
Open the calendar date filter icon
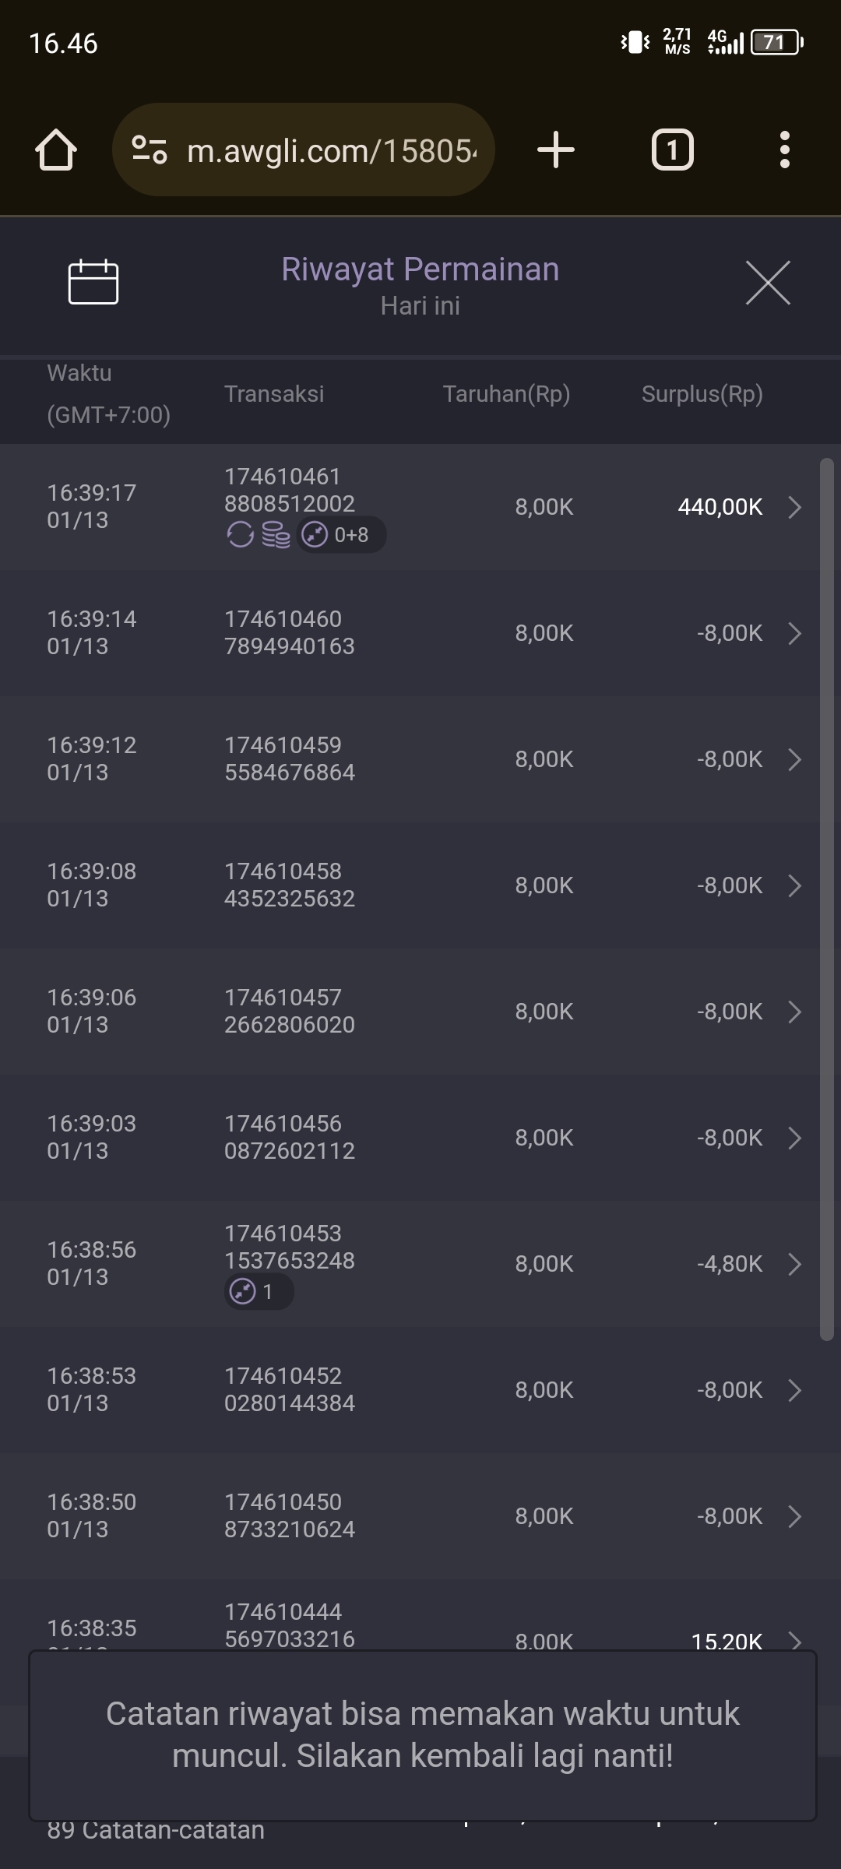[93, 282]
